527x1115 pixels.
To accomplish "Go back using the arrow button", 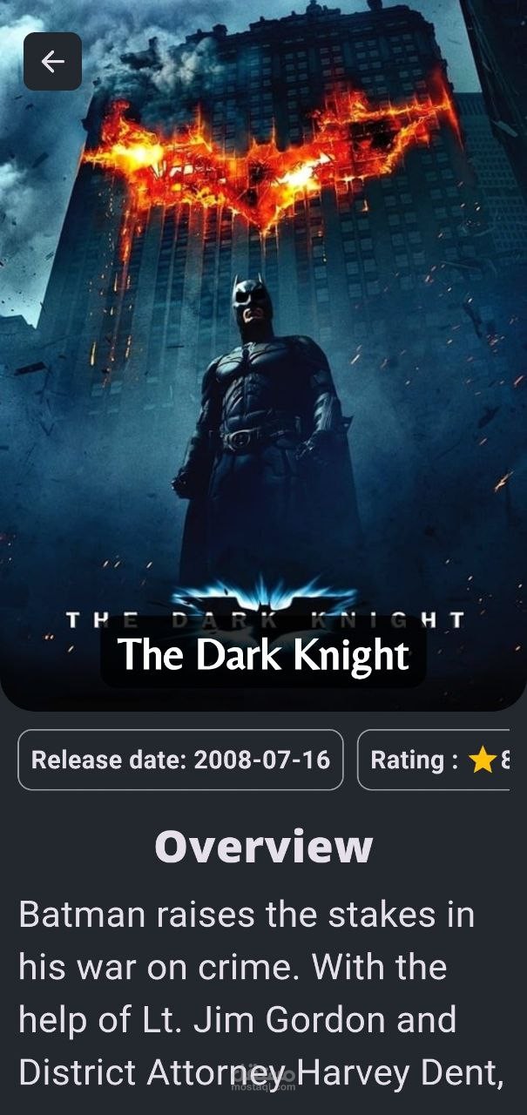I will point(52,61).
